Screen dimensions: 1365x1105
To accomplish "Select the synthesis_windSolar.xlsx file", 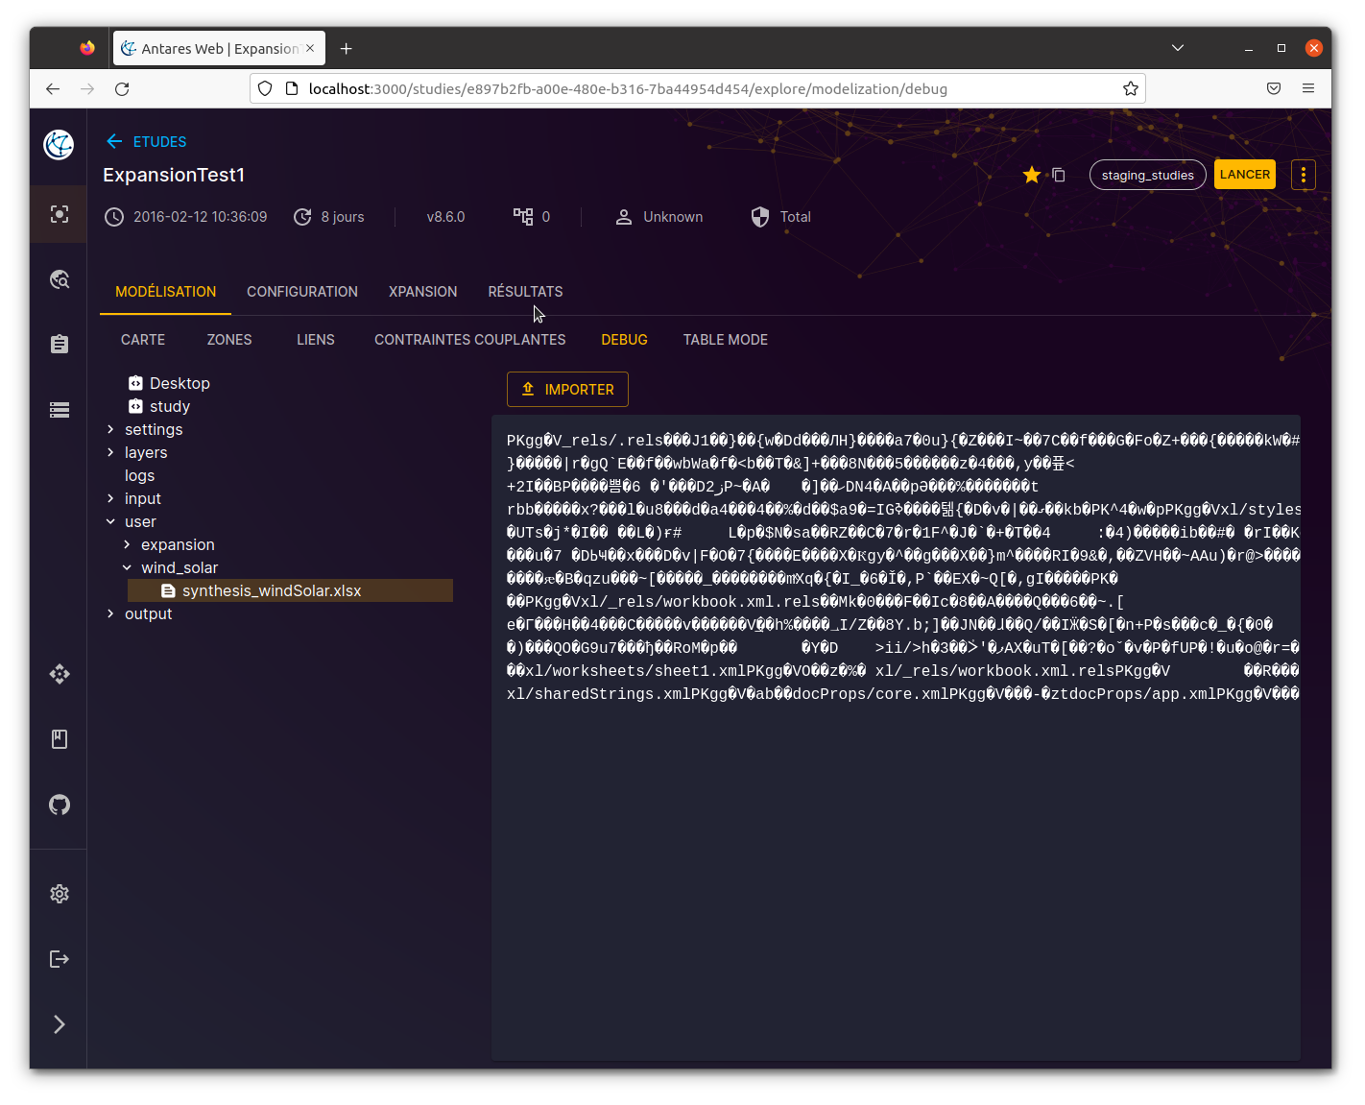I will point(272,590).
